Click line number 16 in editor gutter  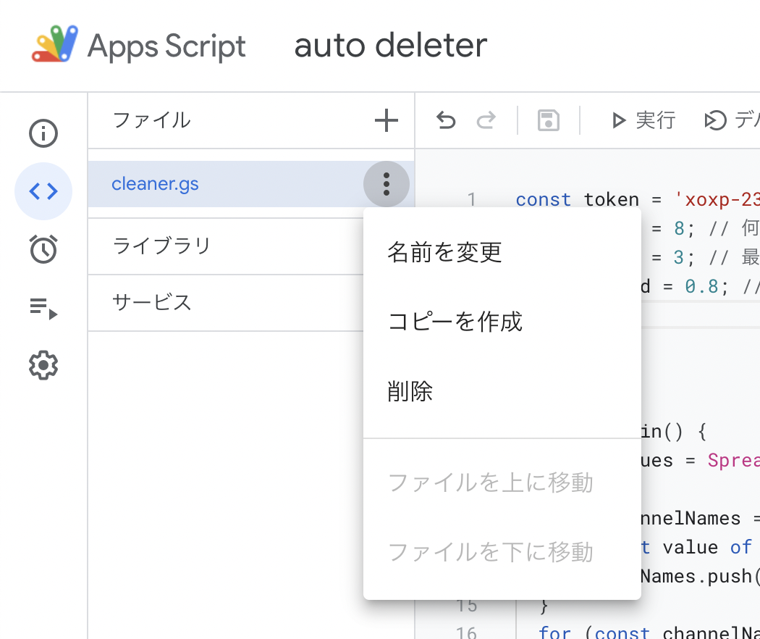[466, 632]
